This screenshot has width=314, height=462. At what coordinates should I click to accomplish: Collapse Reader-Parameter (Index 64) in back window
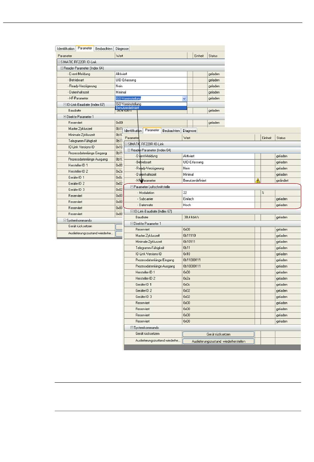[x=62, y=68]
